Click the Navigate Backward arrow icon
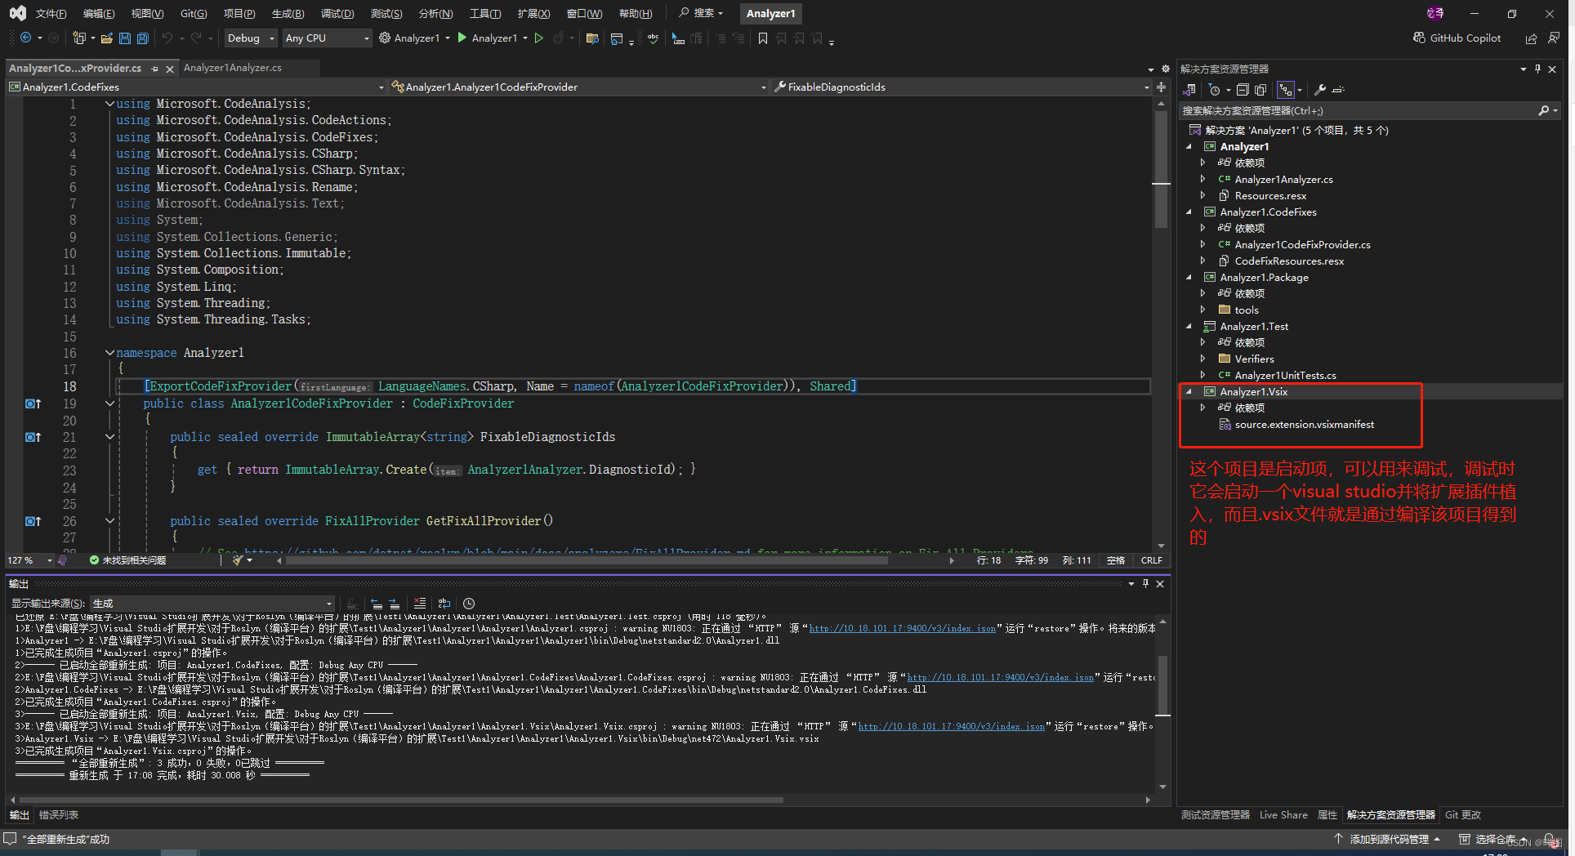The image size is (1575, 856). click(25, 38)
